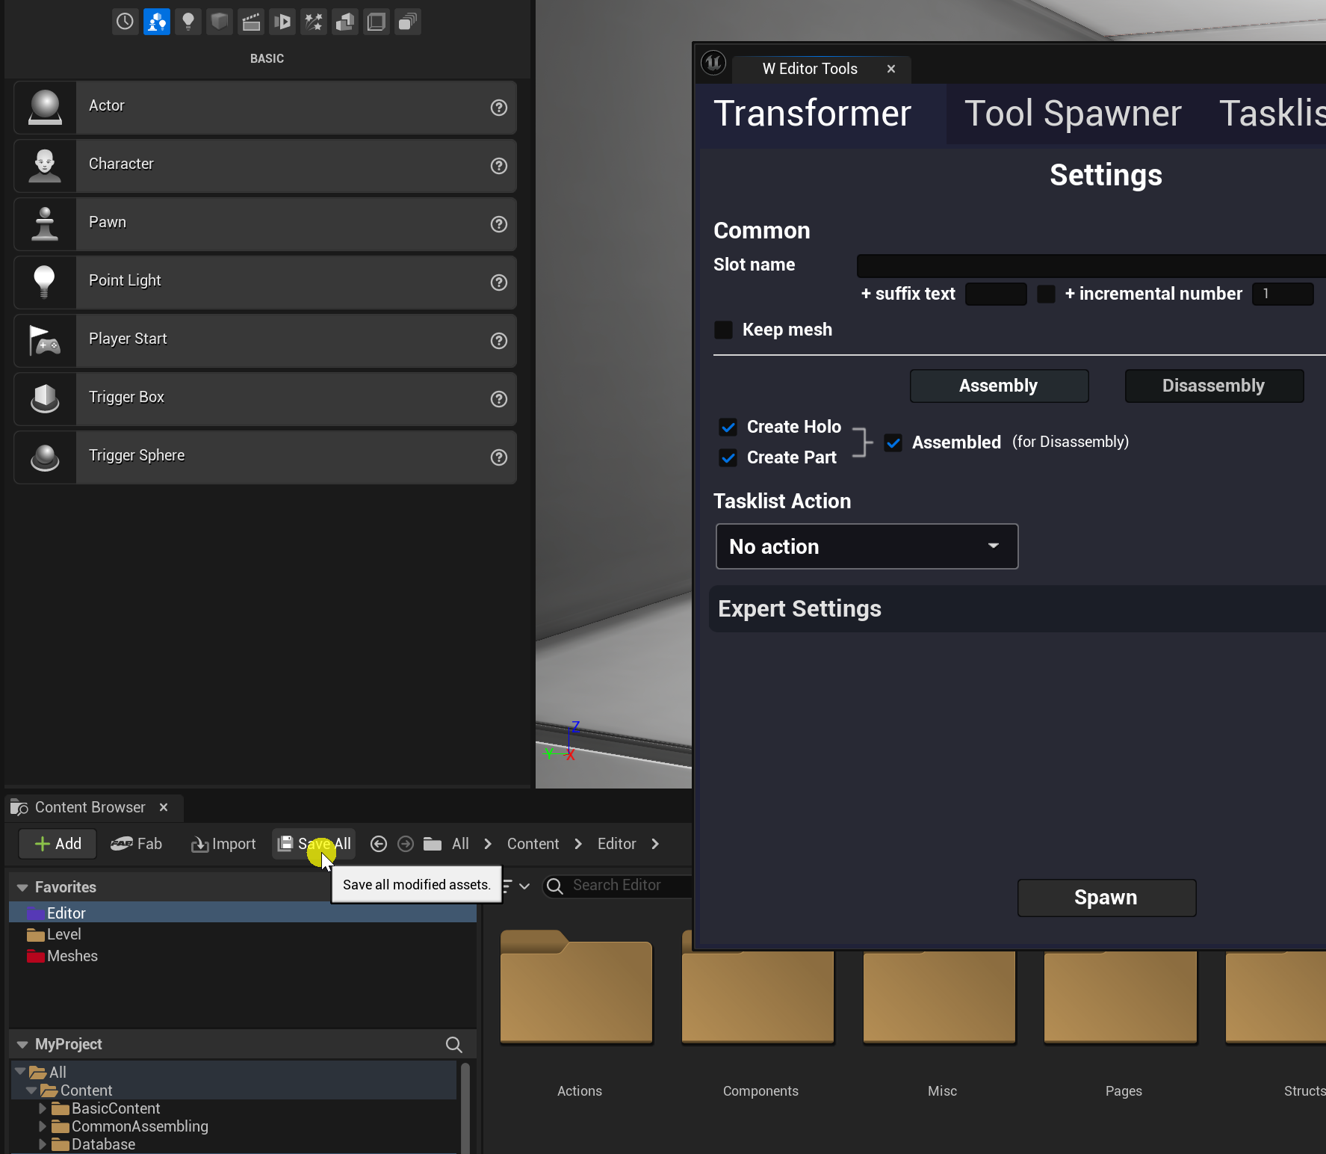Image resolution: width=1326 pixels, height=1154 pixels.
Task: Select the Lights category lightbulb icon
Action: point(188,22)
